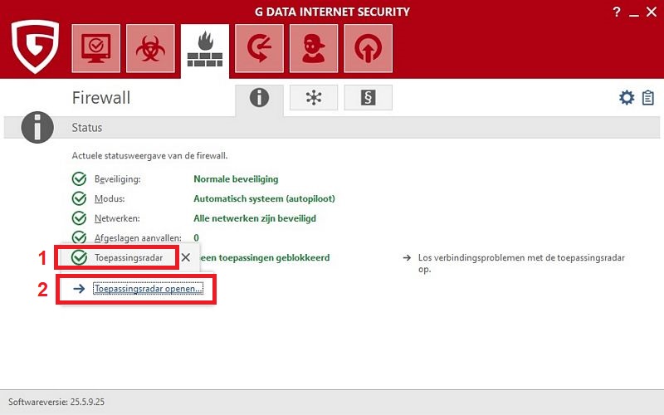The height and width of the screenshot is (415, 664).
Task: Click the arrow before Toepassingsradar openen
Action: [79, 289]
